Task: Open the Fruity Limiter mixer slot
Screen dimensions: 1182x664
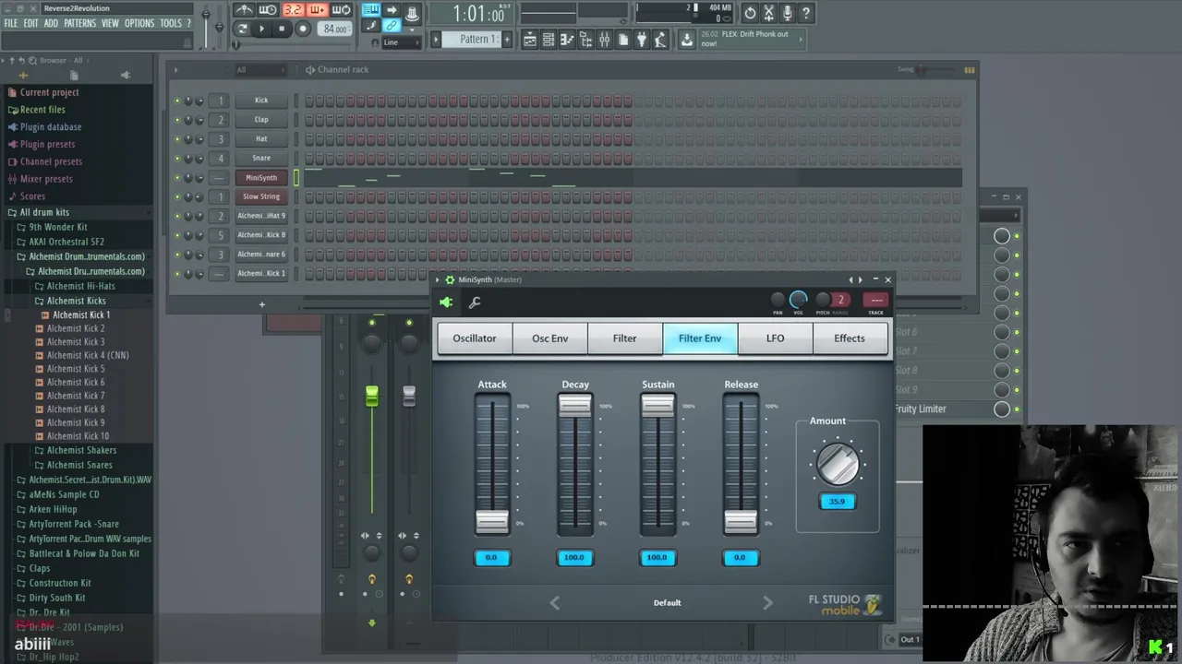Action: click(943, 409)
